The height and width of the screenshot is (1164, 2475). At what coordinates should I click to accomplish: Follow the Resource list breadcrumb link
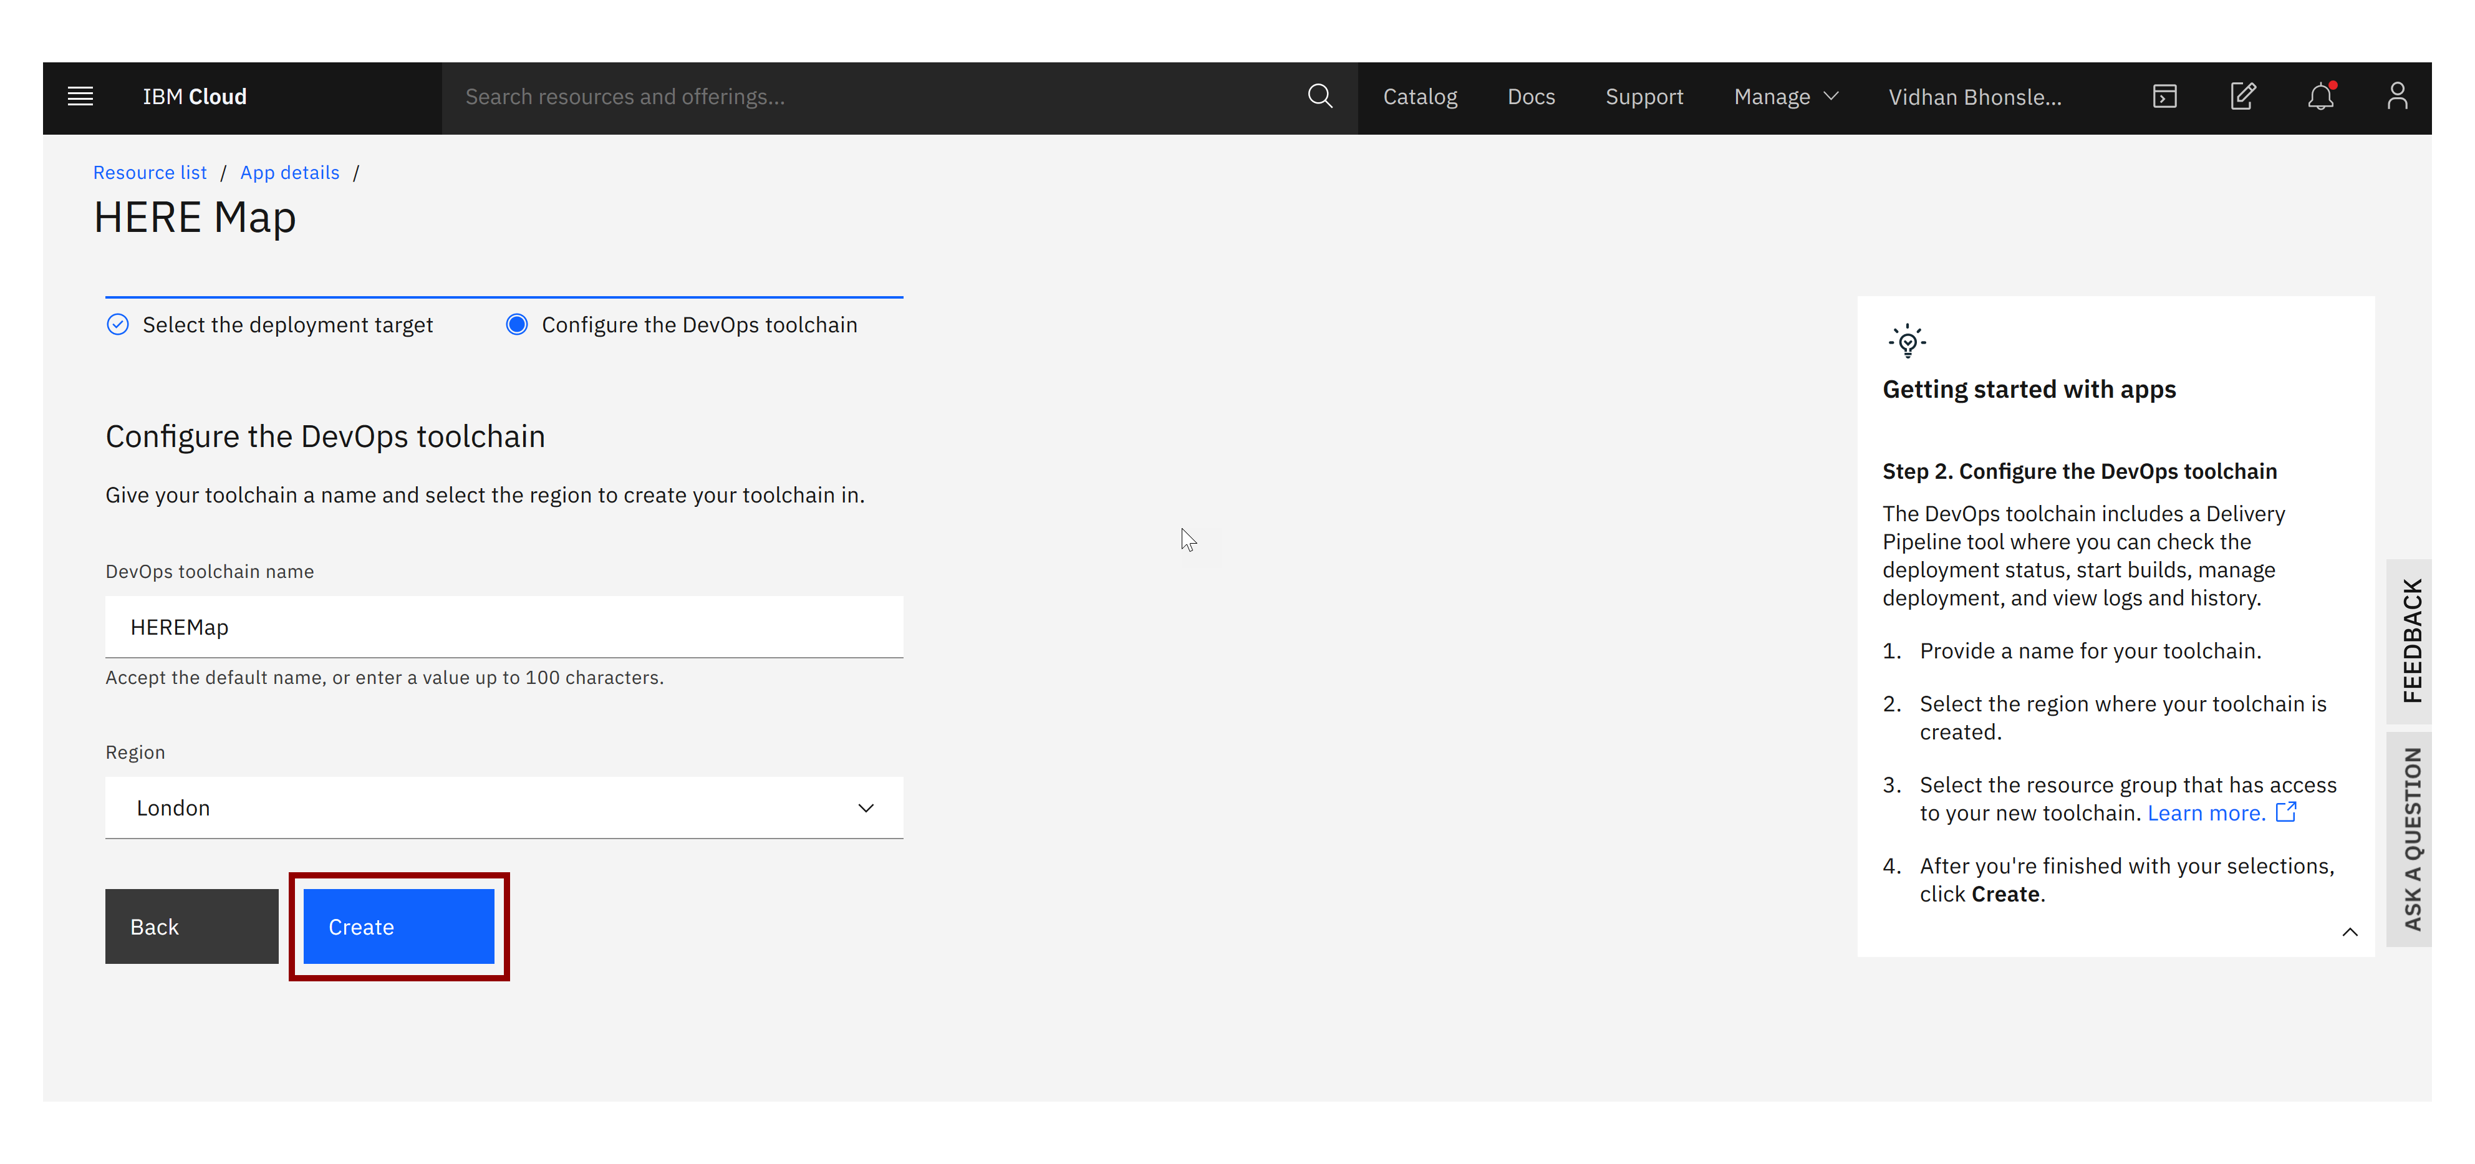click(150, 173)
